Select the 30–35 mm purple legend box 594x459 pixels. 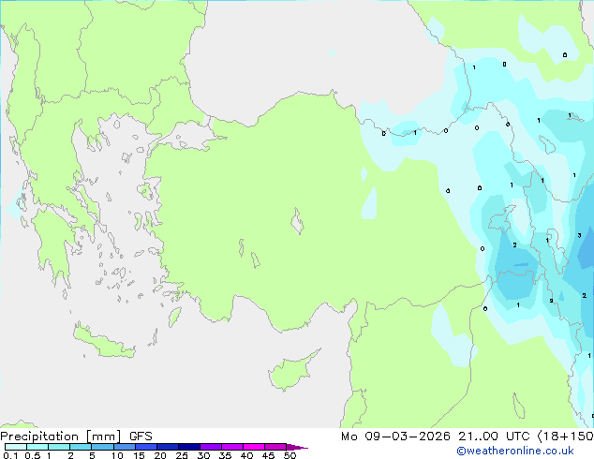click(210, 447)
